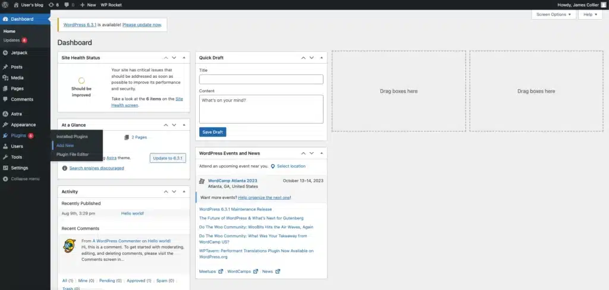The width and height of the screenshot is (609, 290).
Task: Open the updates counter icon in admin bar
Action: pyautogui.click(x=52, y=5)
